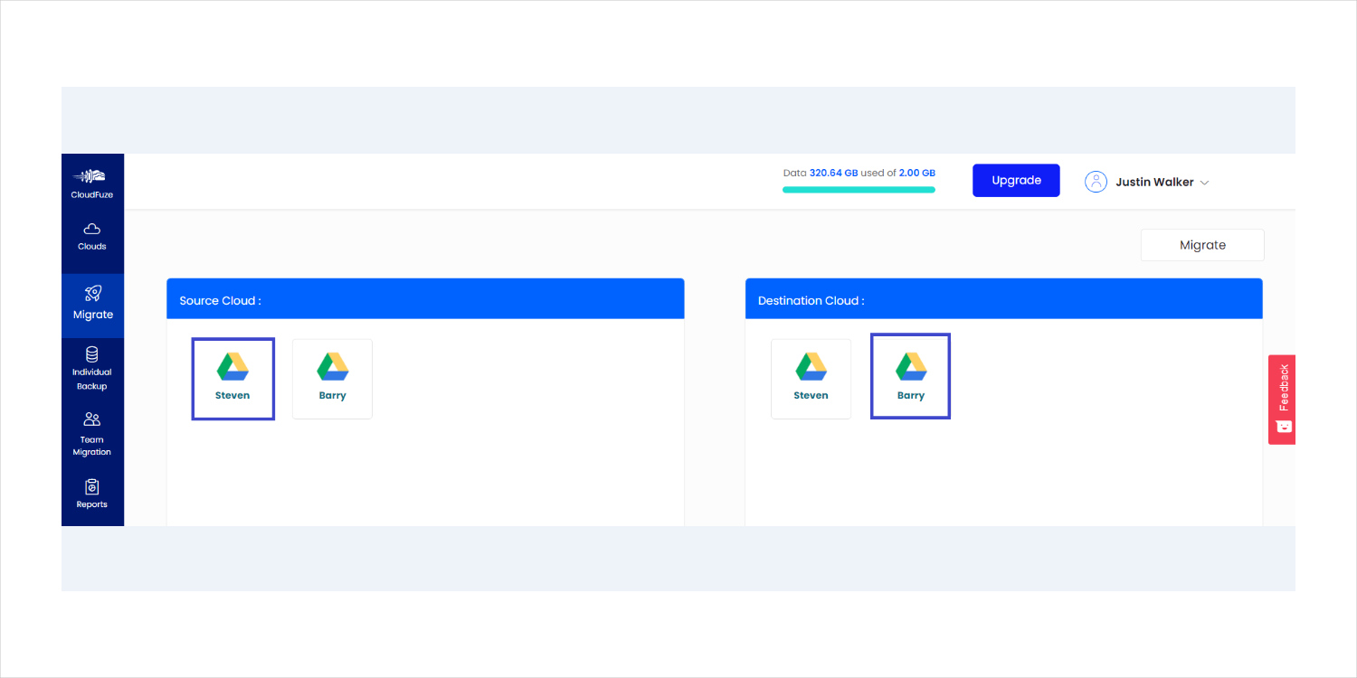This screenshot has width=1357, height=678.
Task: Select Steven as source cloud
Action: pyautogui.click(x=232, y=379)
